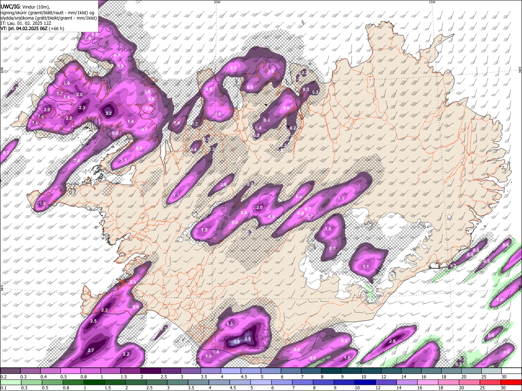
Task: Click the 1.9 precipitation value on the map
Action: pyautogui.click(x=42, y=203)
